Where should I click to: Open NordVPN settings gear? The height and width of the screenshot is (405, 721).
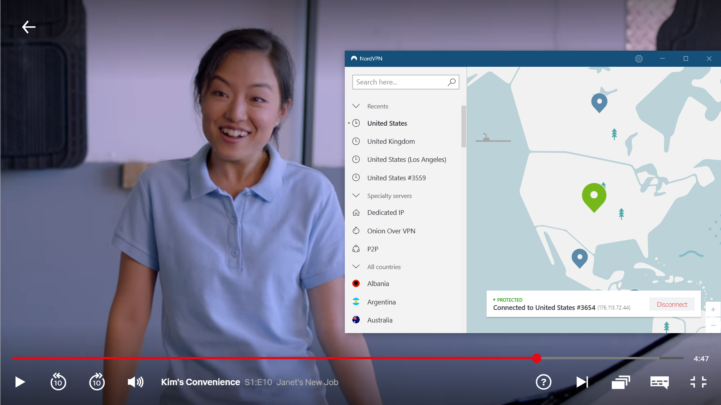coord(639,59)
